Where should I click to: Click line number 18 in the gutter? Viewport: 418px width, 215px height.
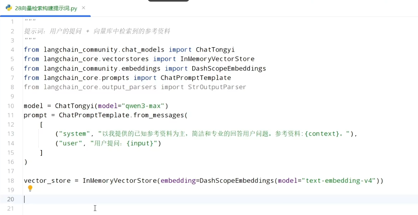pyautogui.click(x=10, y=181)
